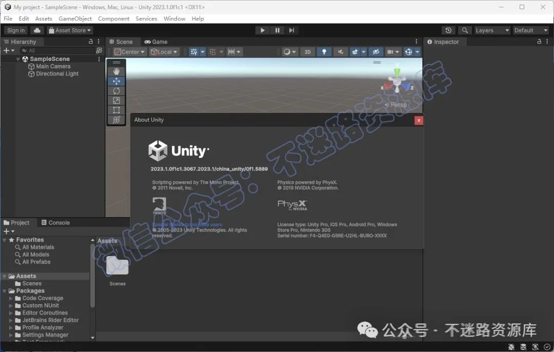Expand the Code Coverage package
Image resolution: width=554 pixels, height=352 pixels.
coord(11,298)
